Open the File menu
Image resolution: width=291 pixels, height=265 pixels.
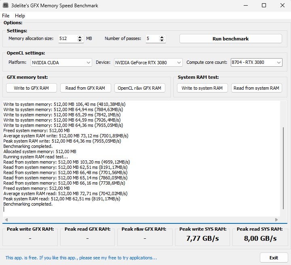click(6, 16)
